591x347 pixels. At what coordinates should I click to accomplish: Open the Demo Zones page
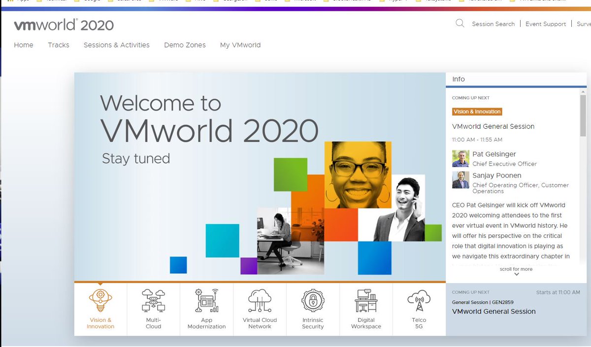185,45
